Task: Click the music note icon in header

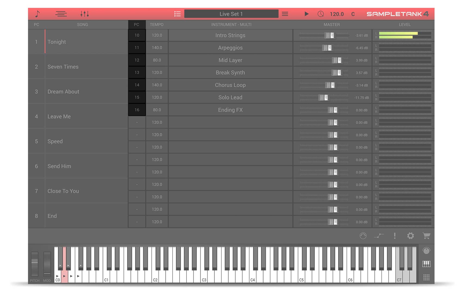Action: click(x=38, y=14)
